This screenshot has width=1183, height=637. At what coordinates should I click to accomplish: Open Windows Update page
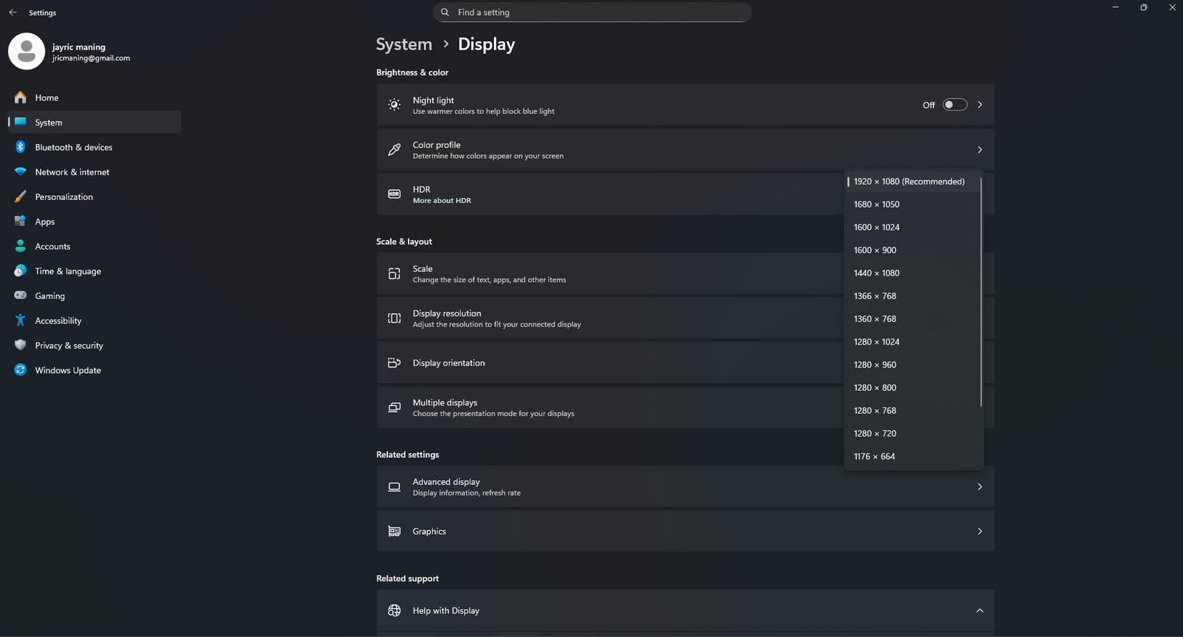(67, 370)
